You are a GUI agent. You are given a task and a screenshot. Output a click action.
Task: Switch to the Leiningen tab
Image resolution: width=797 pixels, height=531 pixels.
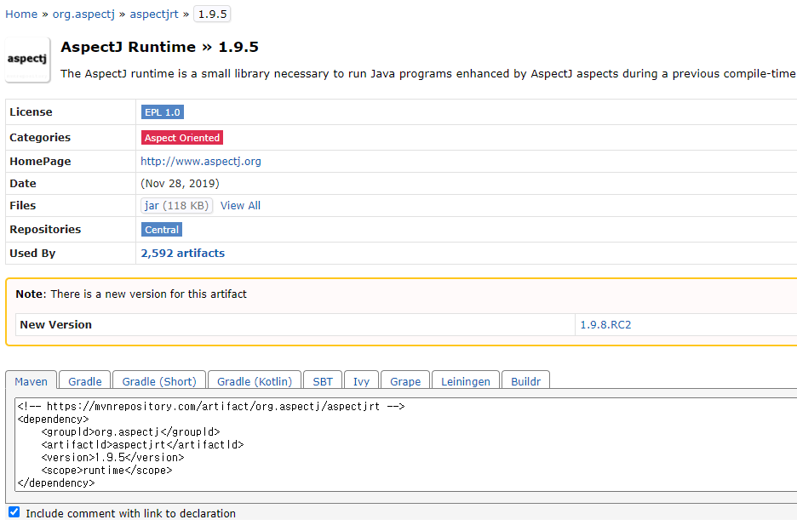[x=466, y=381]
